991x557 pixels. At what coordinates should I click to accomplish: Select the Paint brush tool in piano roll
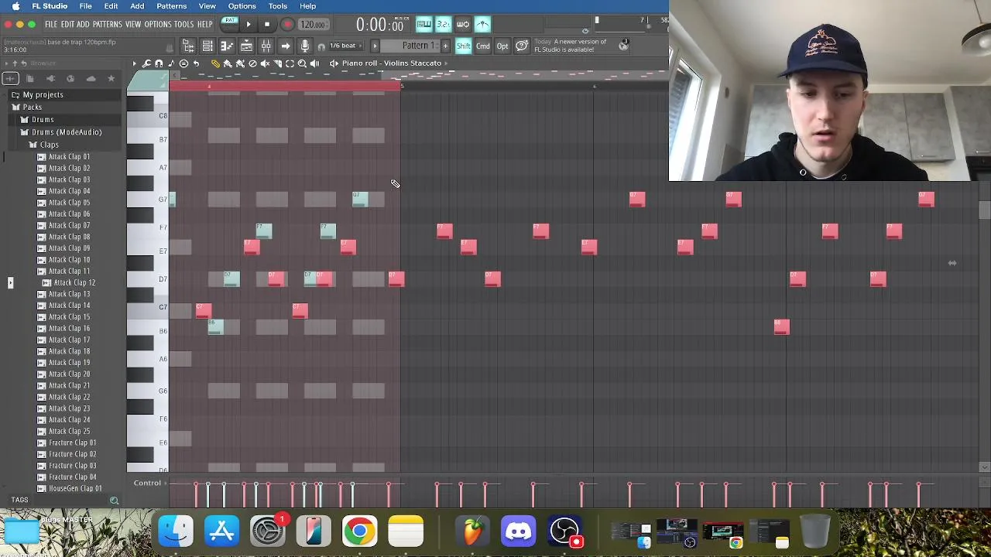click(228, 63)
